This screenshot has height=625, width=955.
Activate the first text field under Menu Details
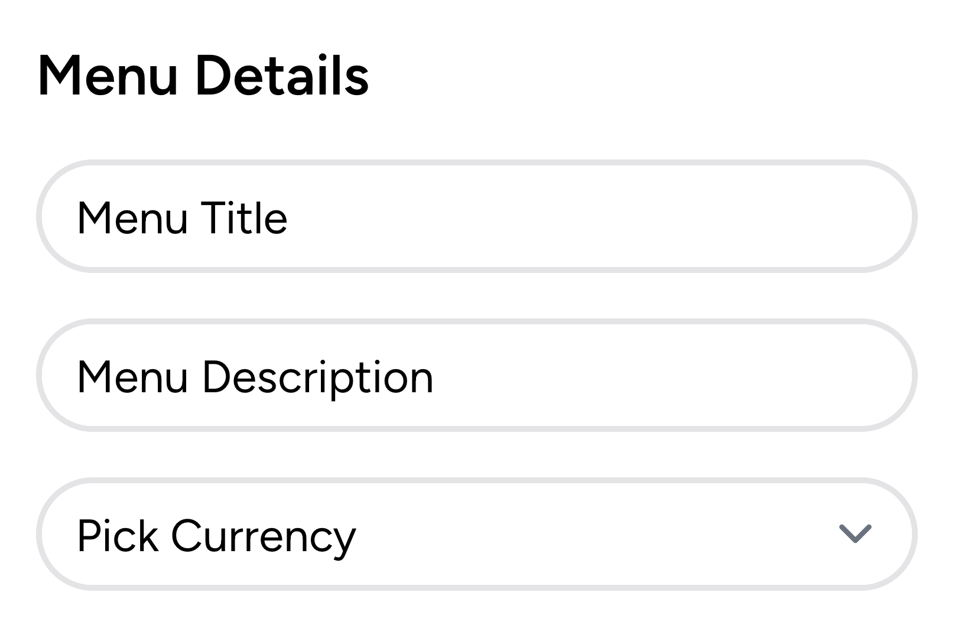tap(476, 216)
